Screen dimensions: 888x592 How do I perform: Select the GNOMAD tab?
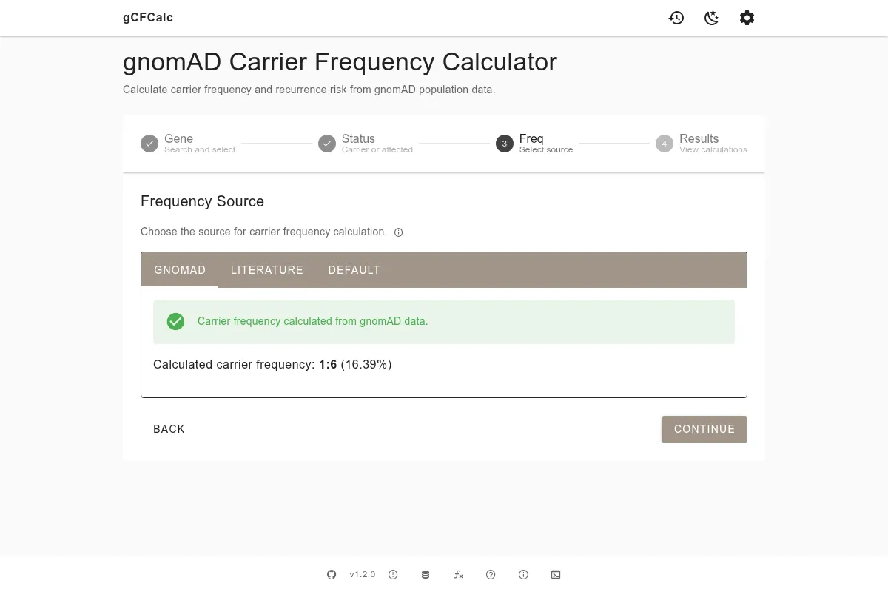tap(180, 270)
